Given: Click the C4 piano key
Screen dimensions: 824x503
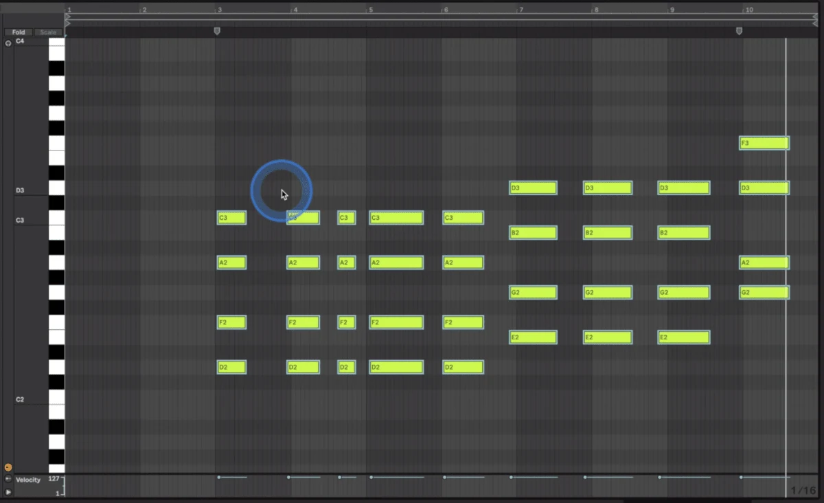Looking at the screenshot, I should [56, 43].
